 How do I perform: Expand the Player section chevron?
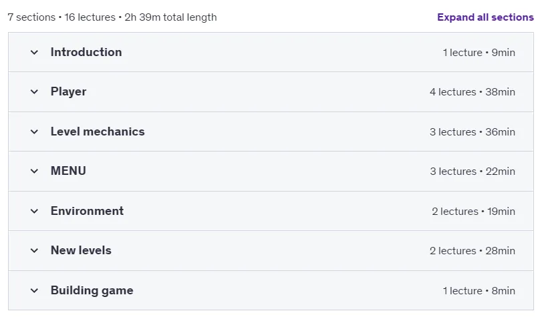pyautogui.click(x=34, y=92)
